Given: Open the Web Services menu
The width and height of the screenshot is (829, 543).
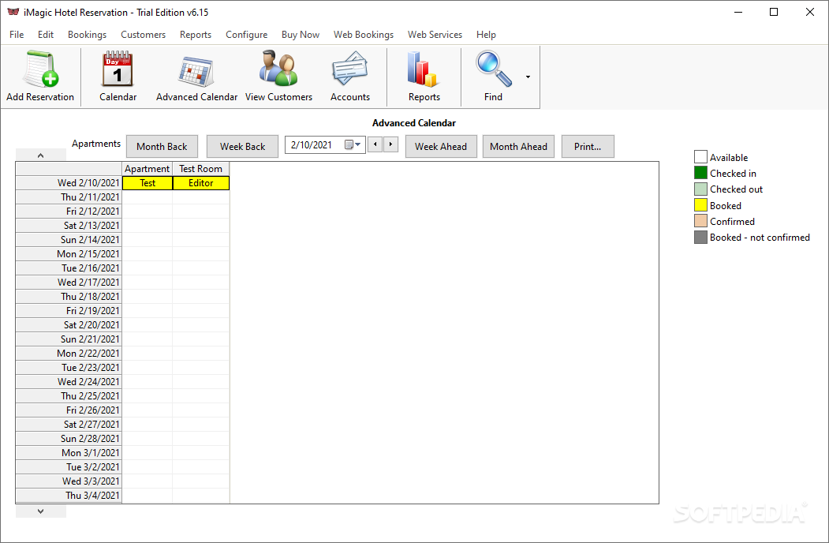Looking at the screenshot, I should click(435, 35).
